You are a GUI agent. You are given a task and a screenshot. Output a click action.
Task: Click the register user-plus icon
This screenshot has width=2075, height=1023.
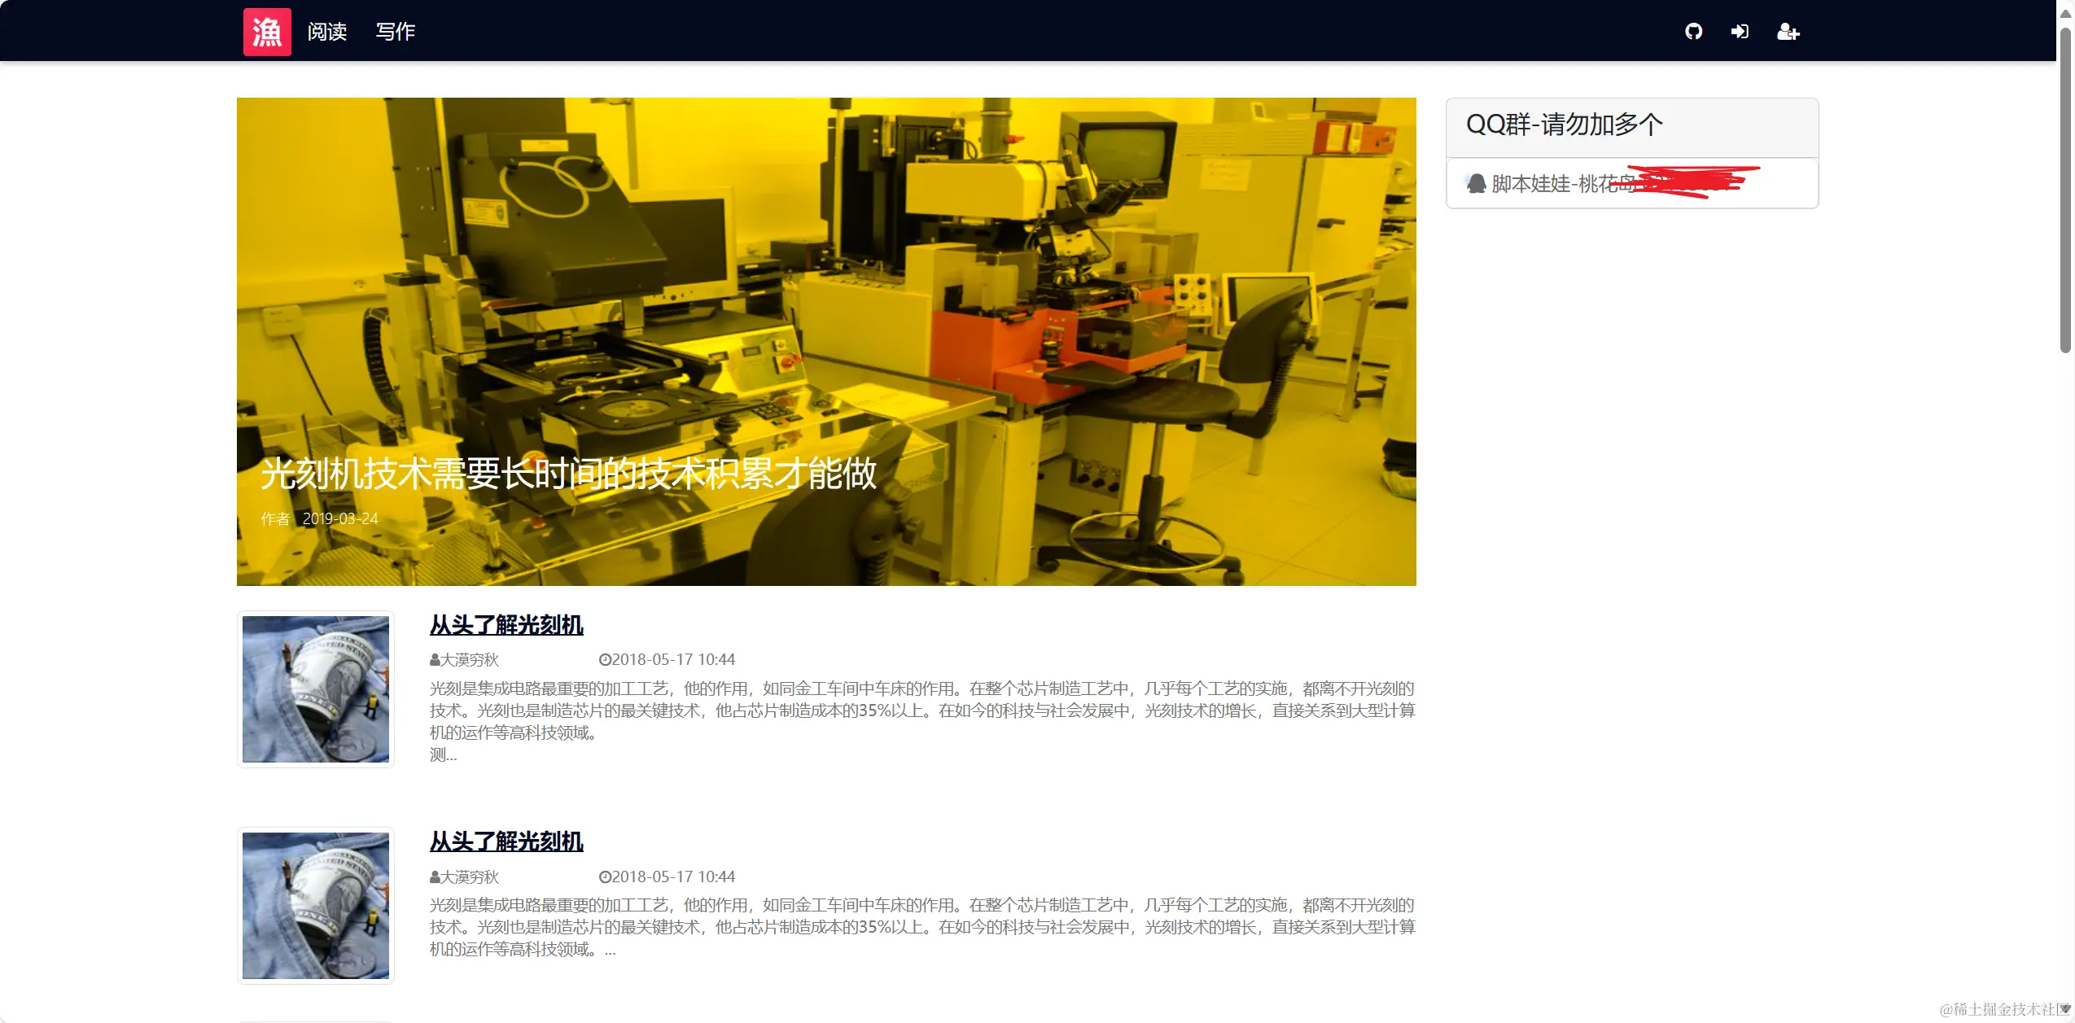coord(1788,32)
